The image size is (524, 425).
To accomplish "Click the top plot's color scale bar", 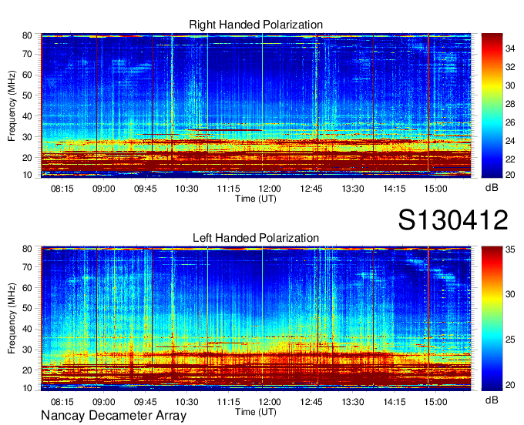I will pos(492,105).
